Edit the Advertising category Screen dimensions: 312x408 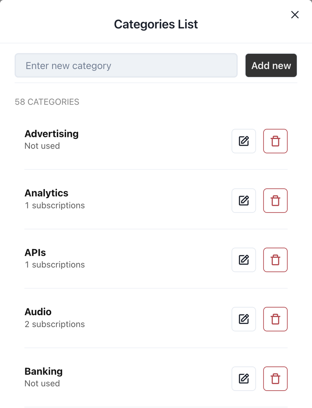[x=243, y=141]
